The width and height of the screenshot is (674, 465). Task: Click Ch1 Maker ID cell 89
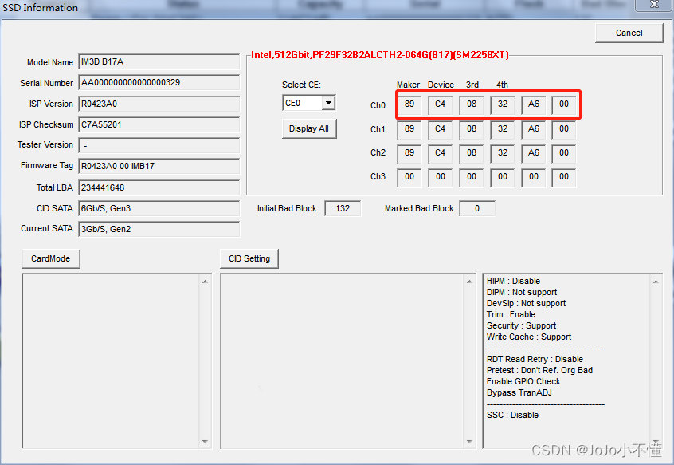[x=409, y=129]
